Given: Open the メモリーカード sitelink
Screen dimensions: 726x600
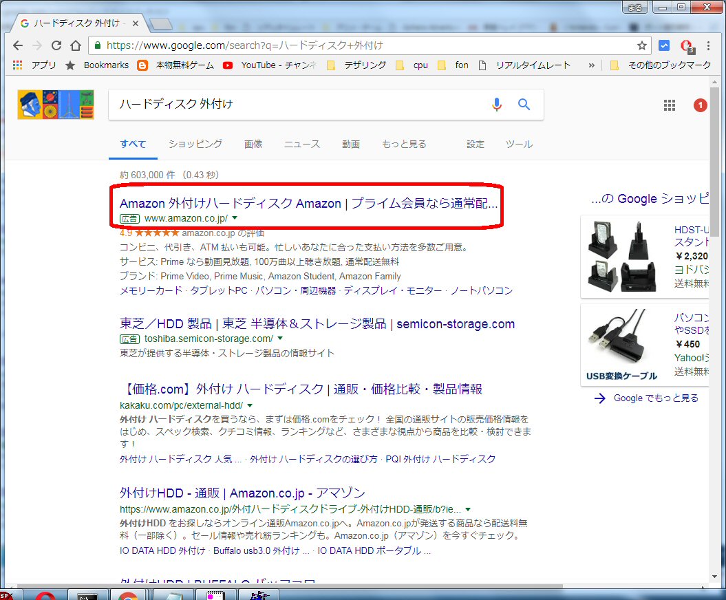Looking at the screenshot, I should (151, 290).
